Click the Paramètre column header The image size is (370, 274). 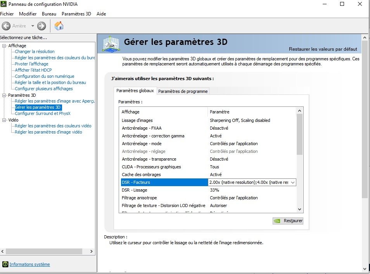252,112
